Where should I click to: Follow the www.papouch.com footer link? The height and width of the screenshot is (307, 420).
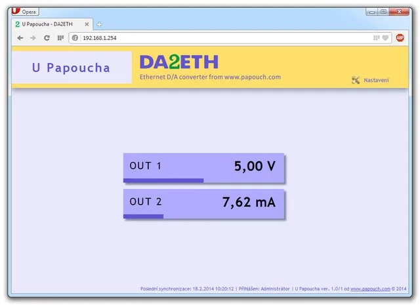point(370,289)
